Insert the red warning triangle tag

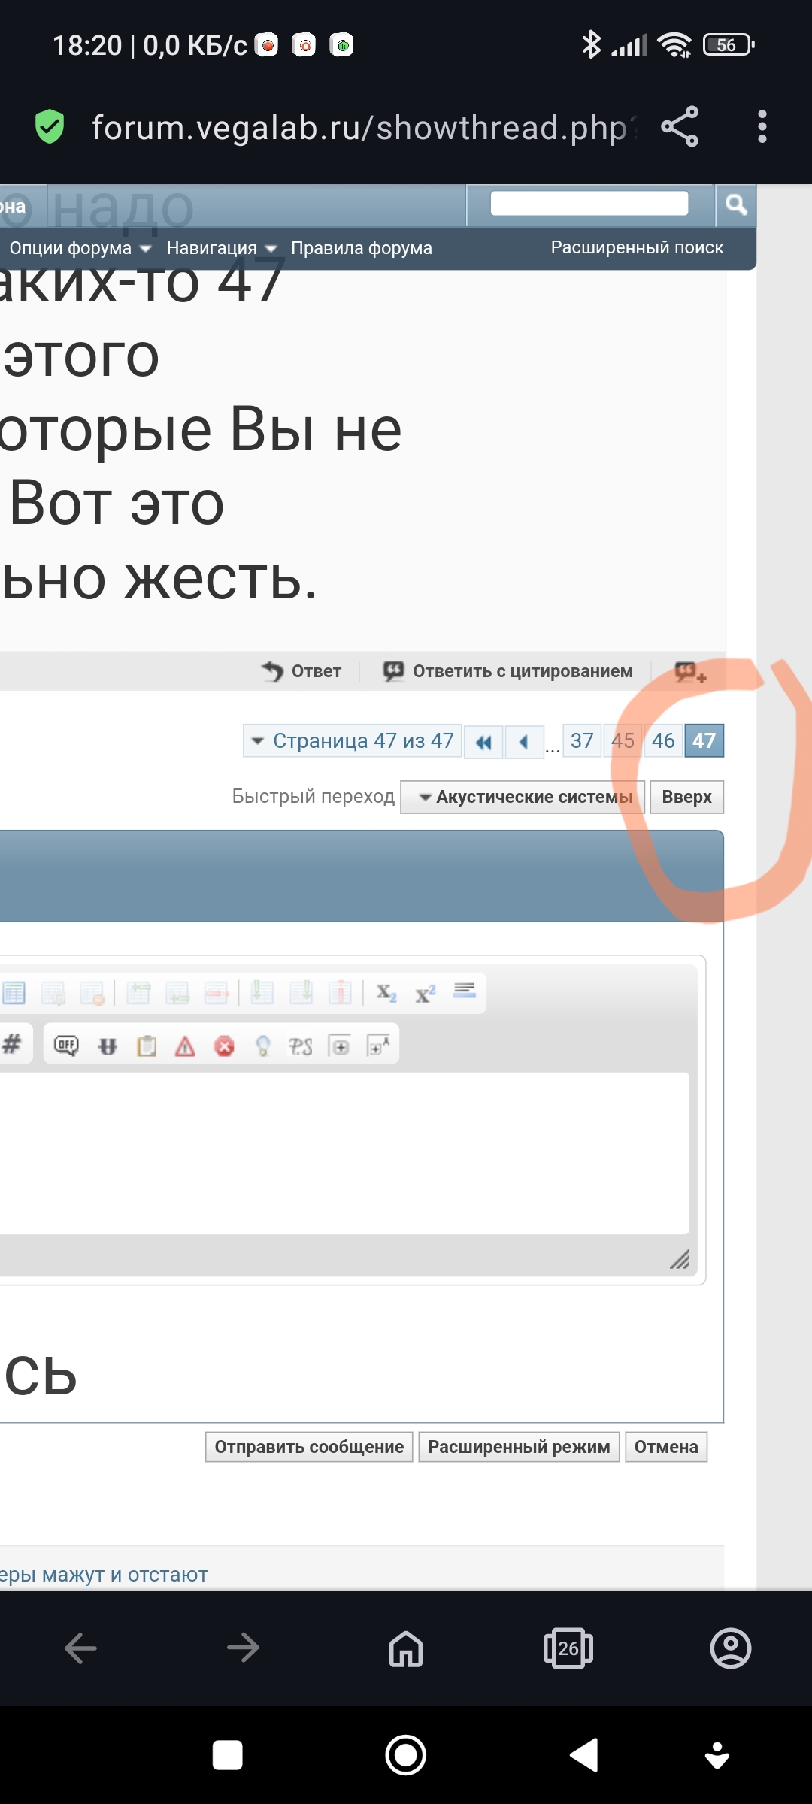[x=185, y=1046]
